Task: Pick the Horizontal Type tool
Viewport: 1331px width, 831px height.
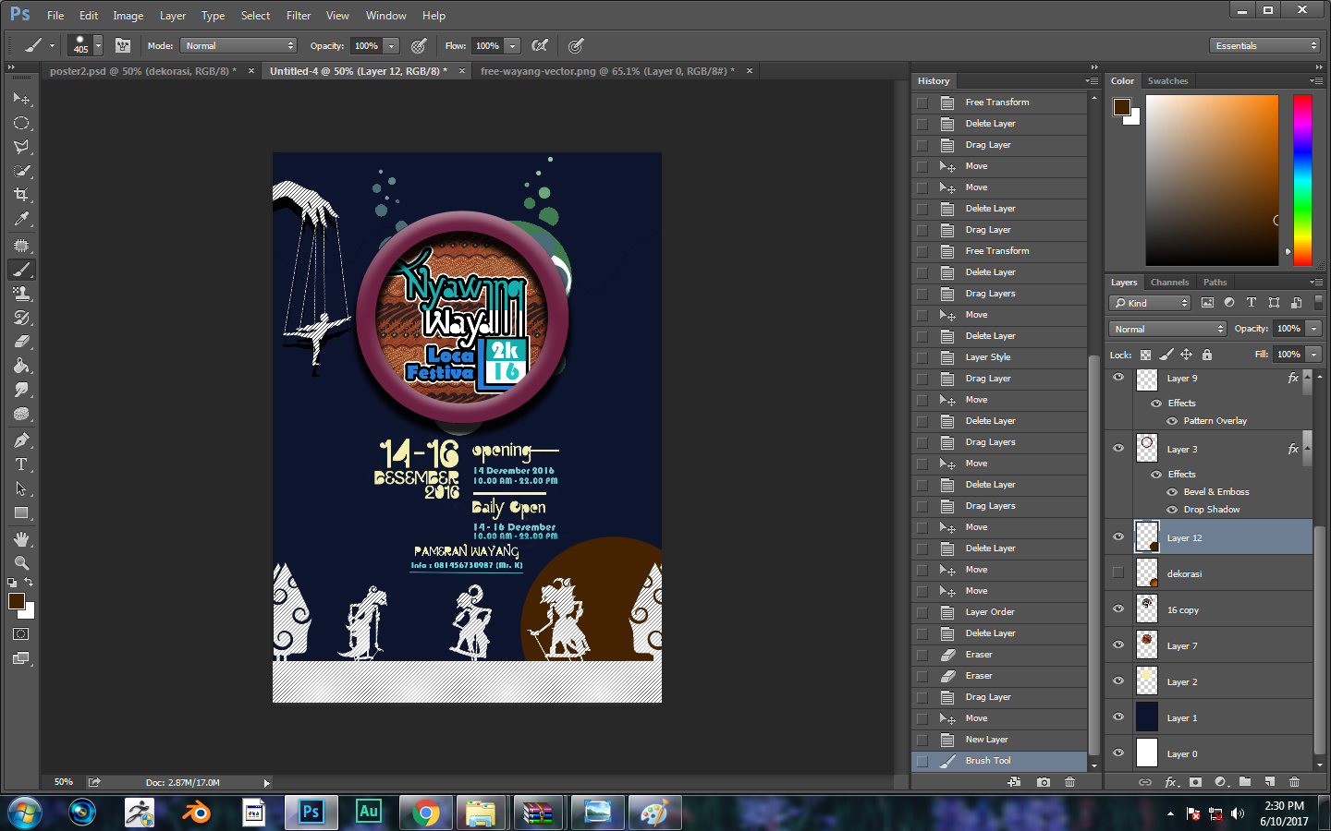Action: (x=22, y=464)
